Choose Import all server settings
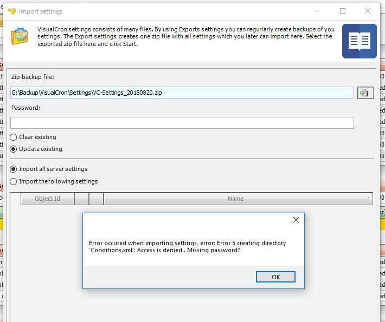385x322 pixels. point(14,169)
